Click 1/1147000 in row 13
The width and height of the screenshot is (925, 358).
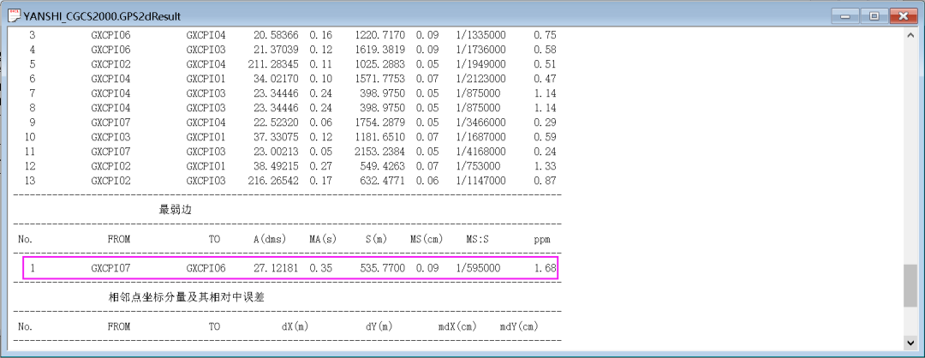click(480, 181)
